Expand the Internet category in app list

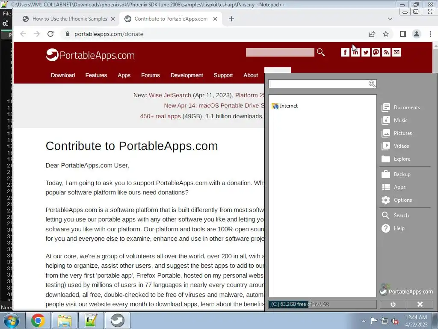284,106
